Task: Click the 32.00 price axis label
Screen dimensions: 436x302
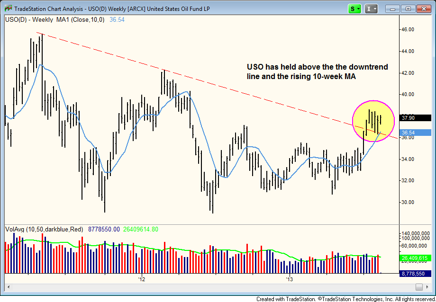Action: (x=408, y=181)
